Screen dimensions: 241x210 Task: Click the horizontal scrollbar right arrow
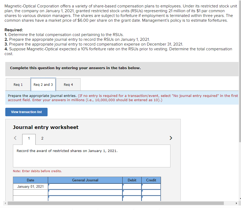click(237, 203)
